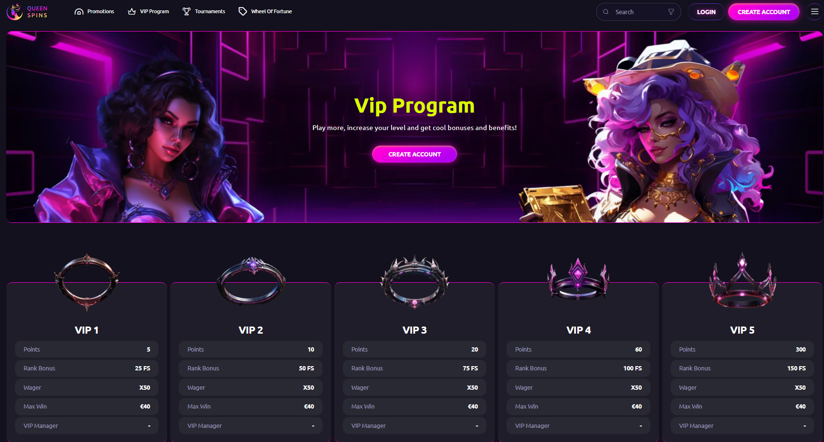Image resolution: width=824 pixels, height=442 pixels.
Task: Click the VIP 4 purple crown image
Action: 578,279
